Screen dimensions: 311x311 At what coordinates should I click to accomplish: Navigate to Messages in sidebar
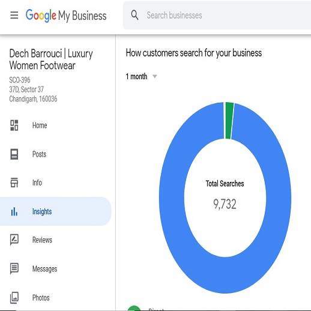[44, 269]
